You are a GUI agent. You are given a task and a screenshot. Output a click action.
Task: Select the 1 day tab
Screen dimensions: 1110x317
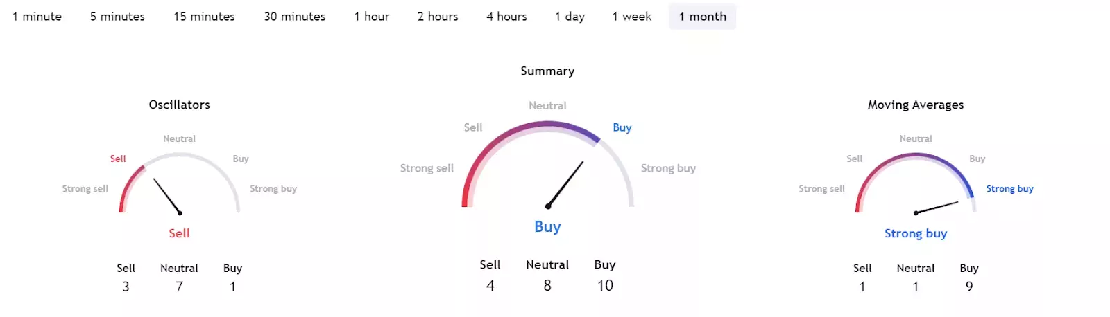pyautogui.click(x=570, y=17)
